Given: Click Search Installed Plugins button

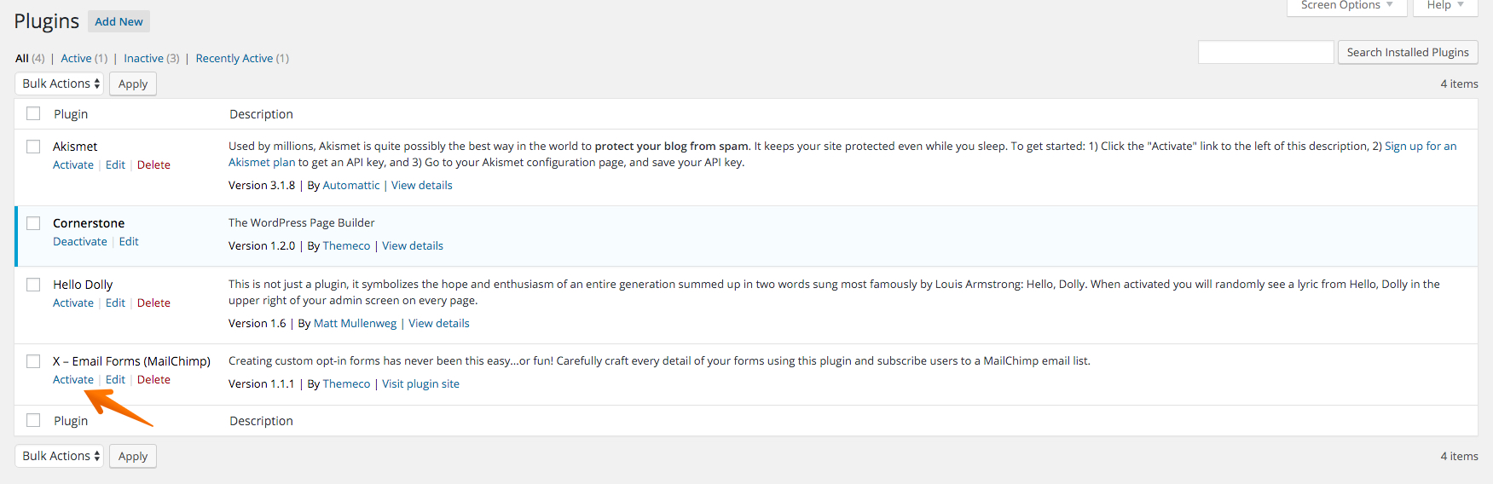Looking at the screenshot, I should pyautogui.click(x=1408, y=52).
